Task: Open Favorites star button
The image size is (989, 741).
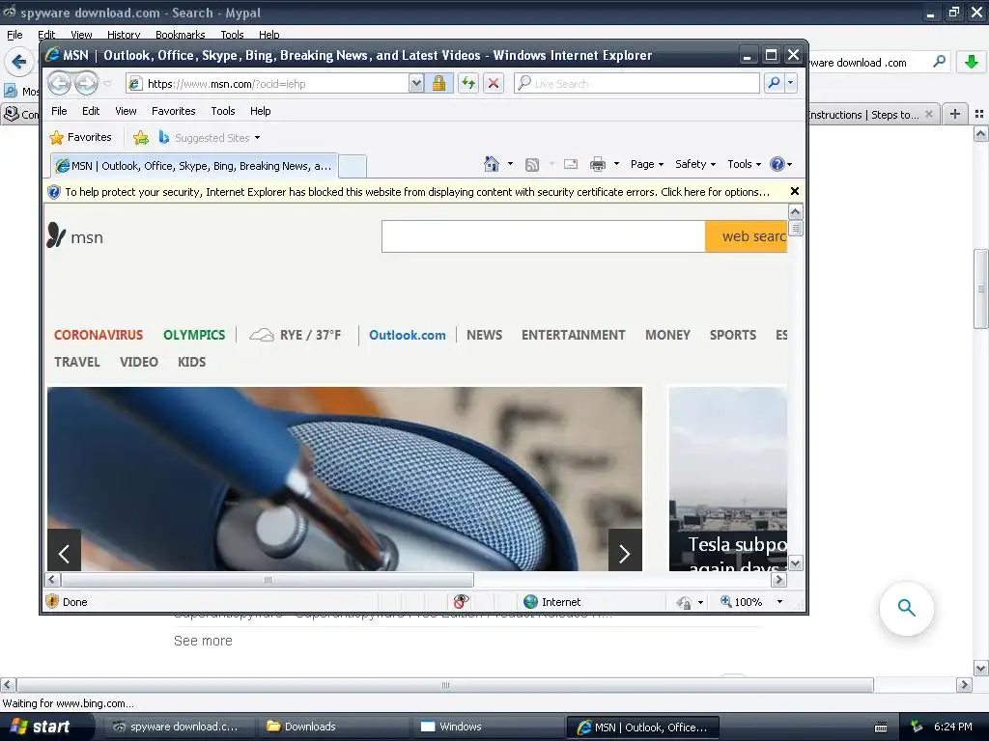Action: pyautogui.click(x=81, y=137)
